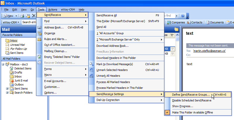Open the File menu
This screenshot has height=120, width=234.
6,10
